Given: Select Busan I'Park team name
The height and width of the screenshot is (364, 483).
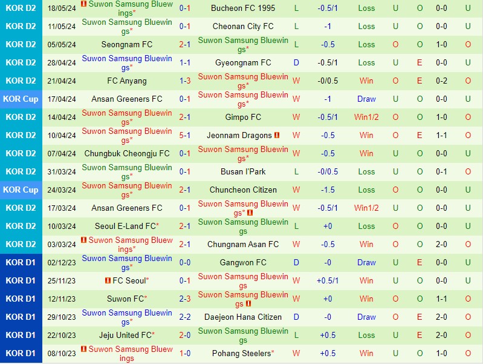Looking at the screenshot, I should [x=243, y=171].
